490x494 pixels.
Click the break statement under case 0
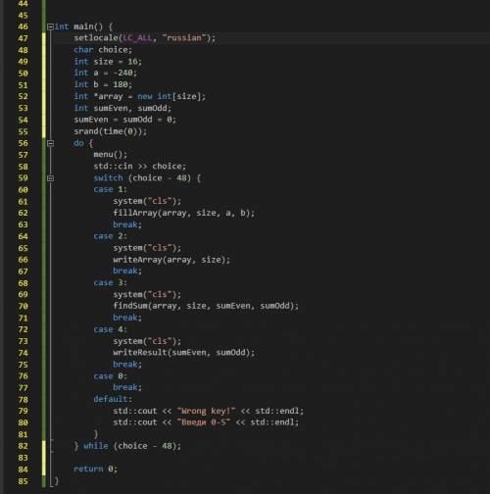coord(127,388)
